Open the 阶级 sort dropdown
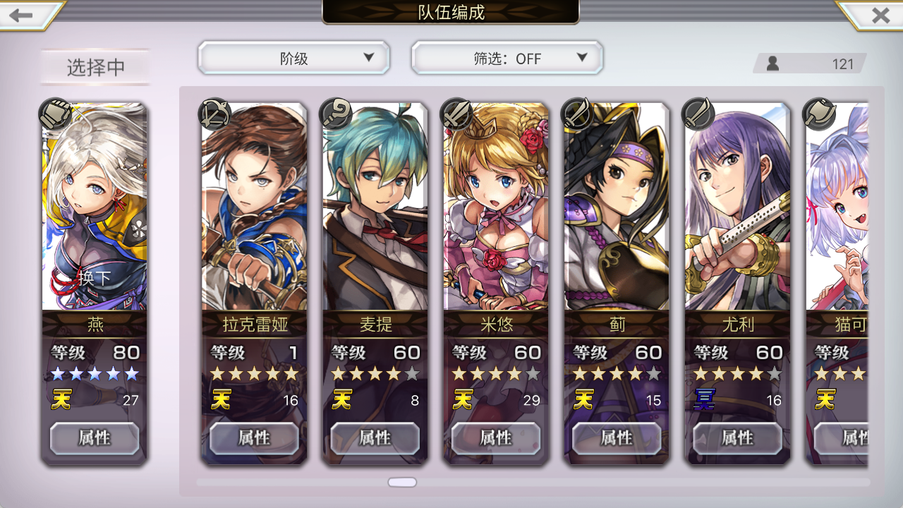 click(x=293, y=58)
